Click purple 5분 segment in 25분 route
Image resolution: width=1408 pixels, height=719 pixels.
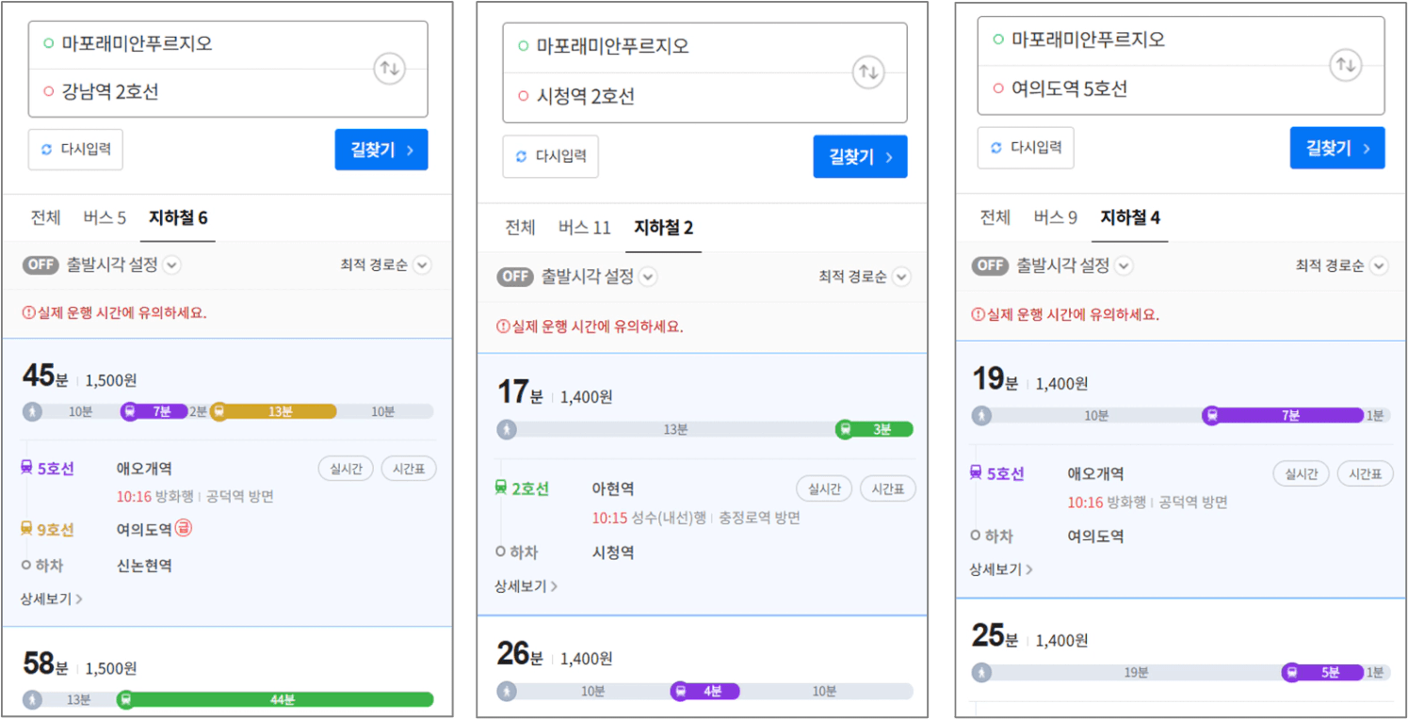click(1323, 672)
